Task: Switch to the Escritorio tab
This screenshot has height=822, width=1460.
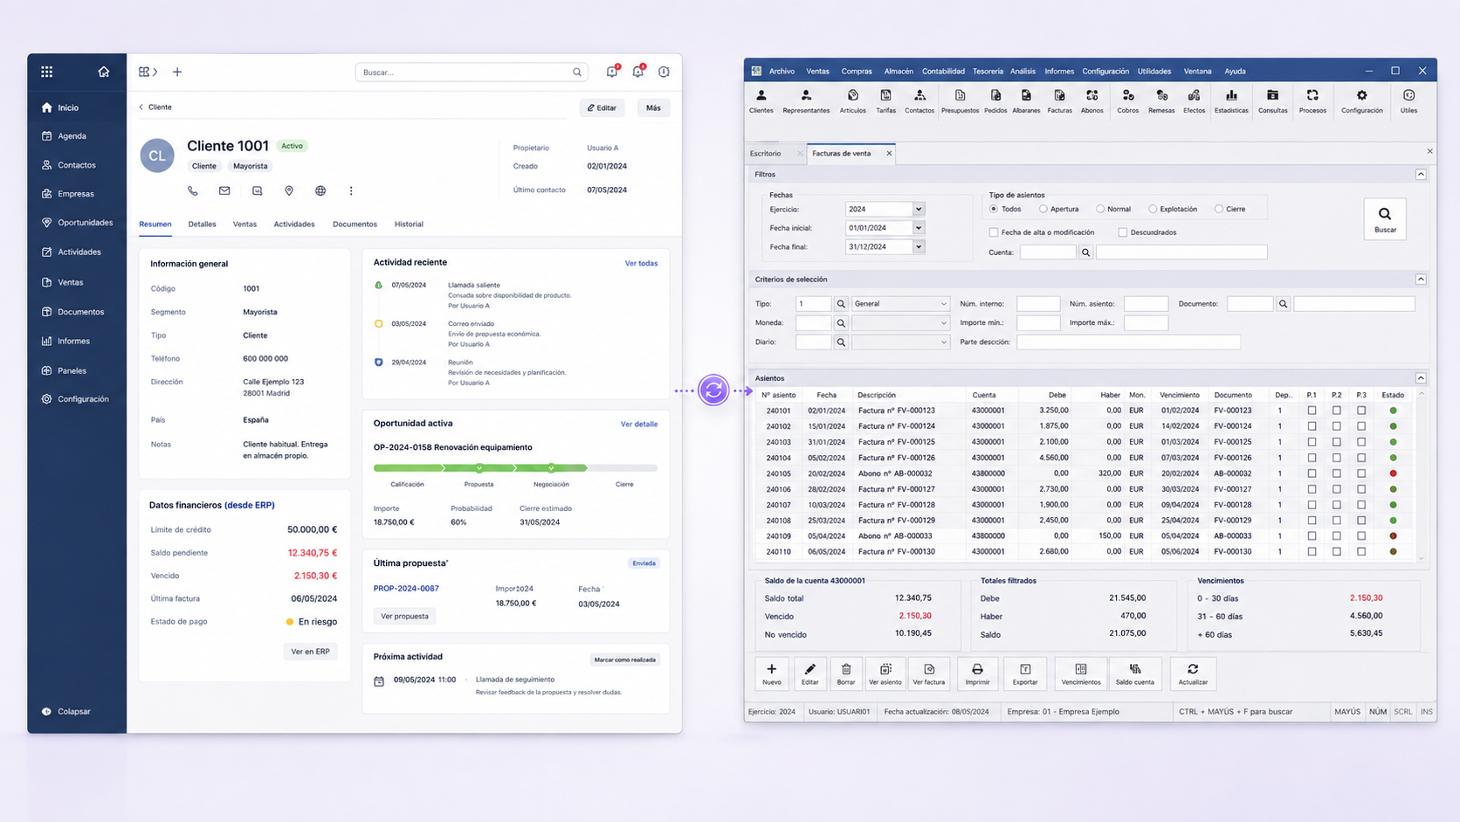Action: coord(766,154)
